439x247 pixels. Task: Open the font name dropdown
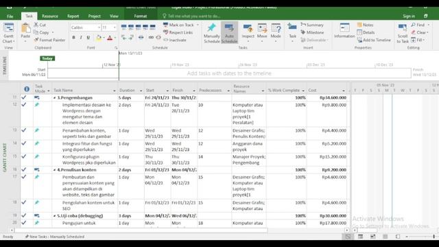pyautogui.click(x=99, y=27)
